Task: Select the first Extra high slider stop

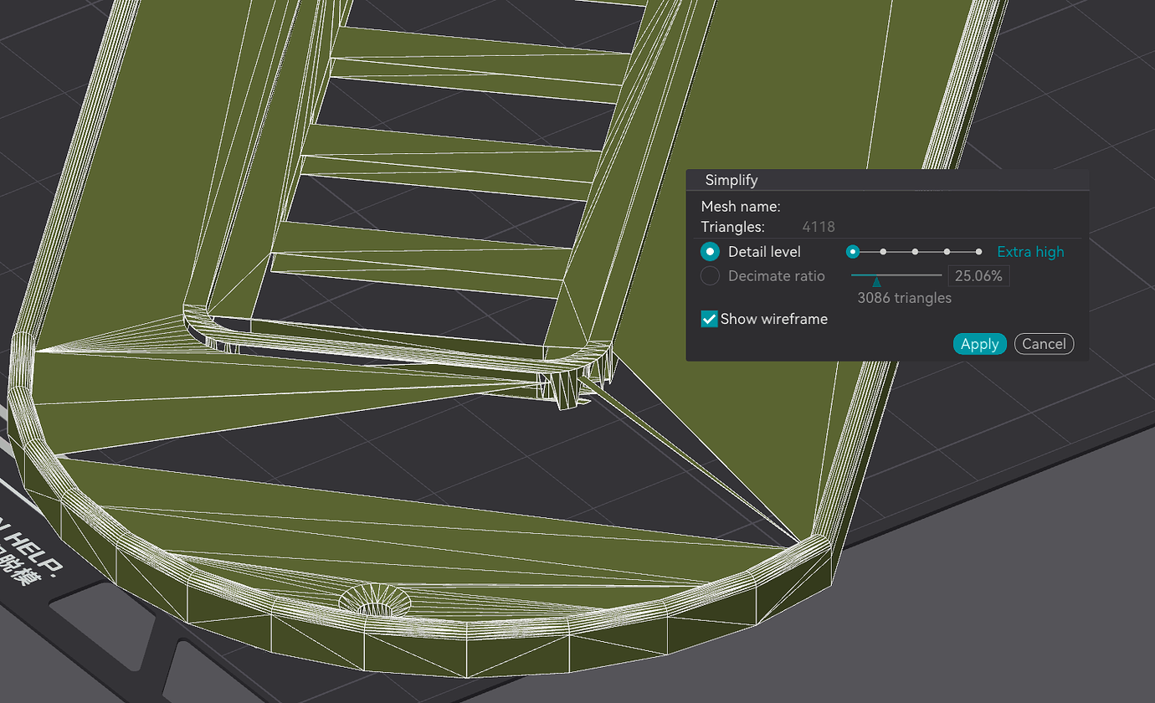Action: [x=852, y=251]
